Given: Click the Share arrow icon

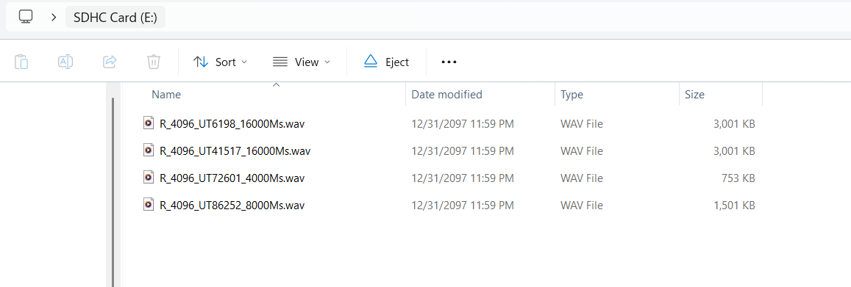Looking at the screenshot, I should (x=110, y=62).
